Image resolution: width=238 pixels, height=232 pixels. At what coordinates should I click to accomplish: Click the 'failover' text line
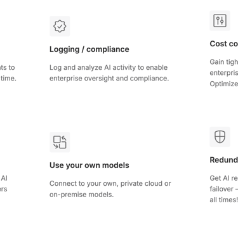click(224, 189)
